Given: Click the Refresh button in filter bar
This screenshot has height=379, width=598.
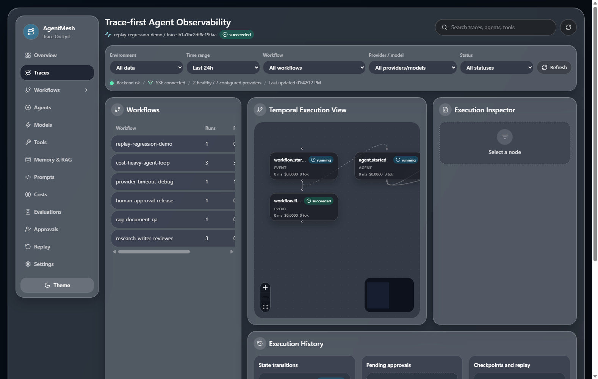Looking at the screenshot, I should [x=554, y=67].
